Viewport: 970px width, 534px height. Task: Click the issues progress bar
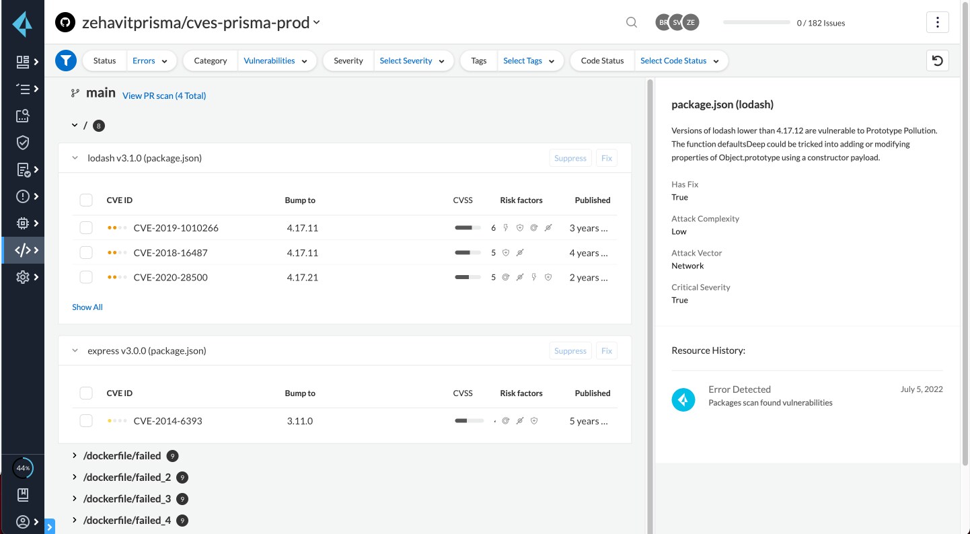[756, 22]
